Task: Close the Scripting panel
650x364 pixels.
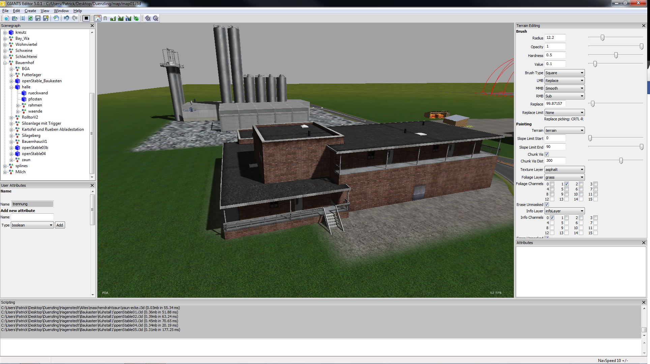Action: pyautogui.click(x=644, y=302)
